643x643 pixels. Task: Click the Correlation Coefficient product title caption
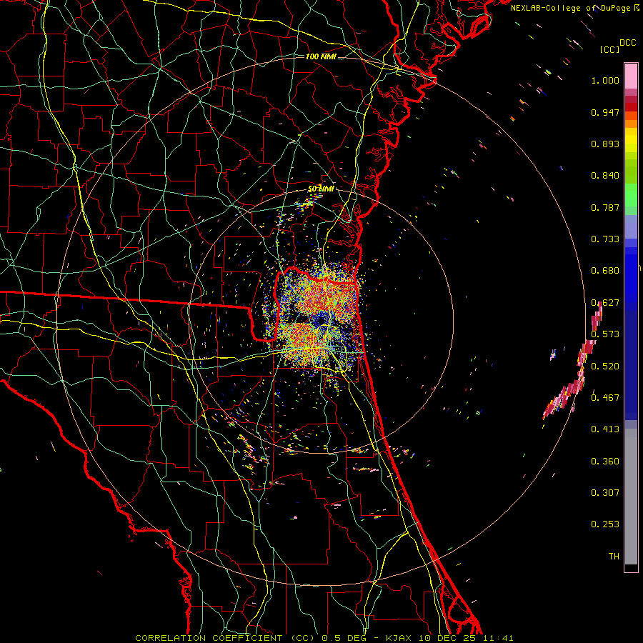225,638
